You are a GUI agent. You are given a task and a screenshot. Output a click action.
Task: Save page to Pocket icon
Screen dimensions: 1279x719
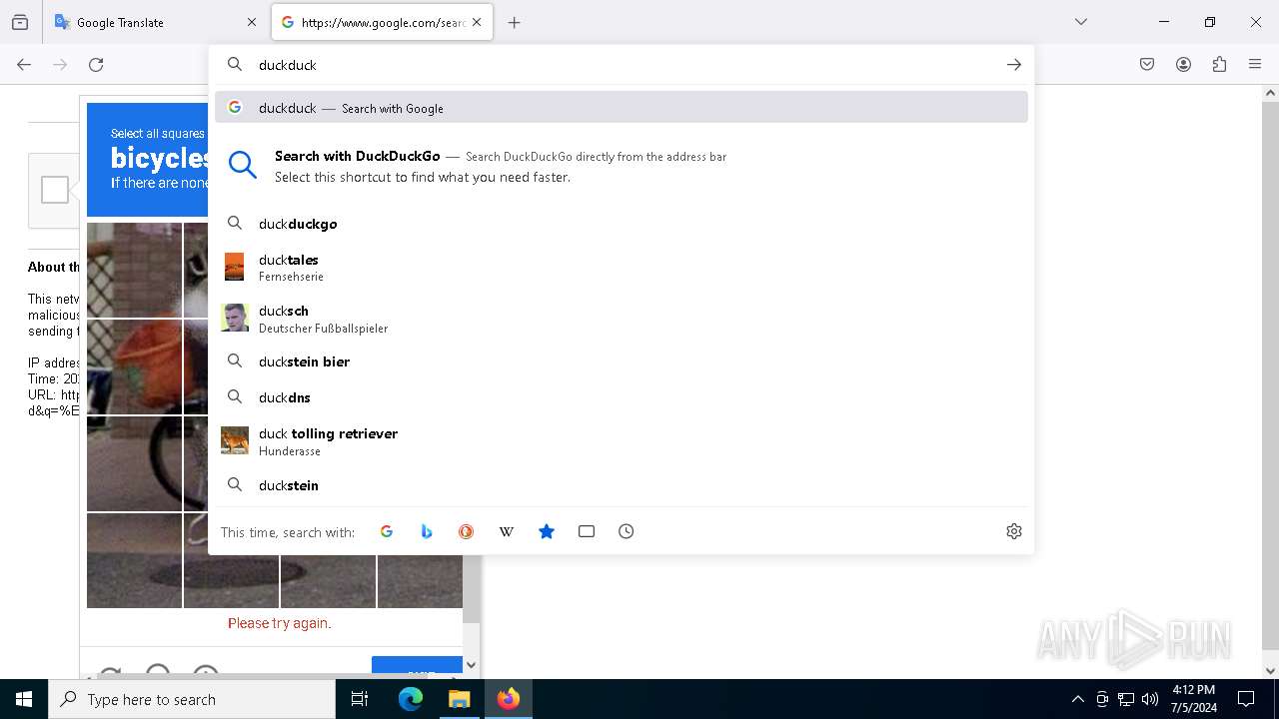[x=1147, y=64]
